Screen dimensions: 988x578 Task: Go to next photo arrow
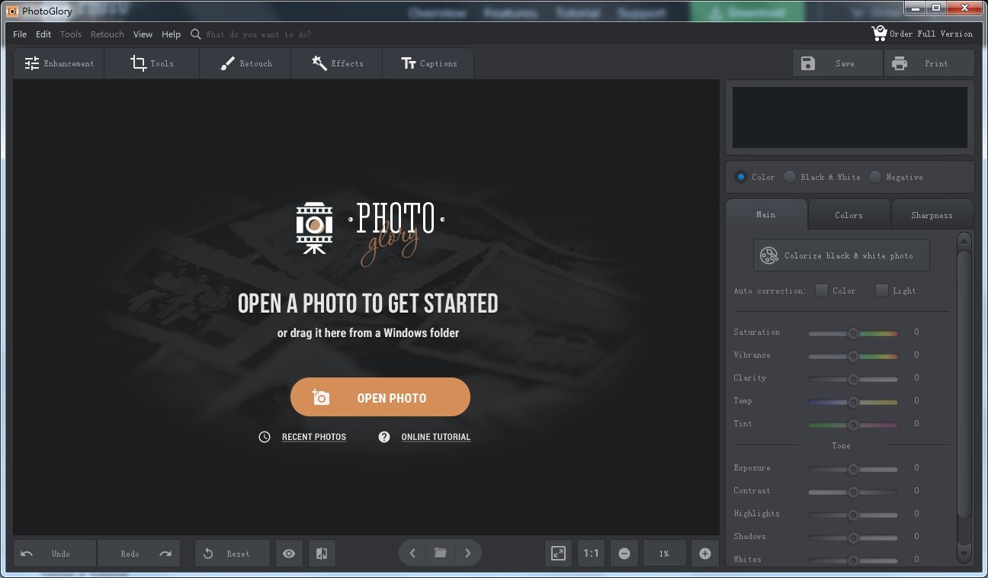(468, 553)
